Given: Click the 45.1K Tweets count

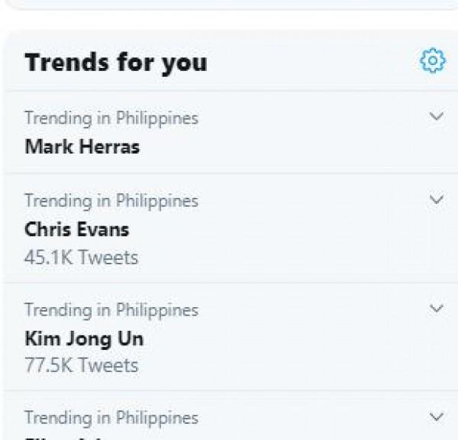Looking at the screenshot, I should pos(81,257).
